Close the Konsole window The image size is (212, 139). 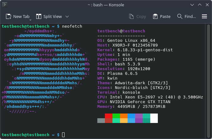207,5
